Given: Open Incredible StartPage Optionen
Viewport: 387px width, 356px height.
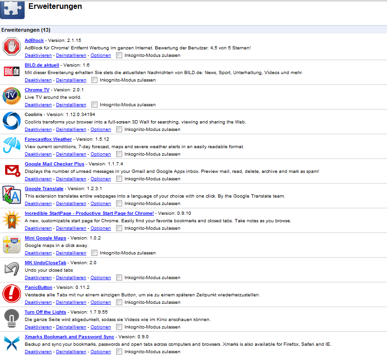Looking at the screenshot, I should [x=101, y=228].
